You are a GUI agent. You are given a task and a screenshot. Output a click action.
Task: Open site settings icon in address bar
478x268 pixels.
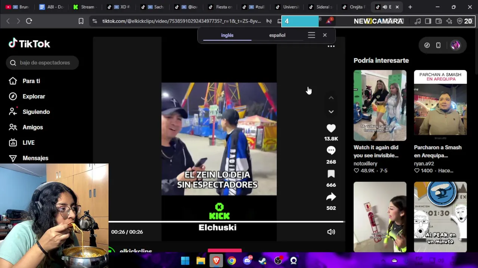(x=95, y=21)
